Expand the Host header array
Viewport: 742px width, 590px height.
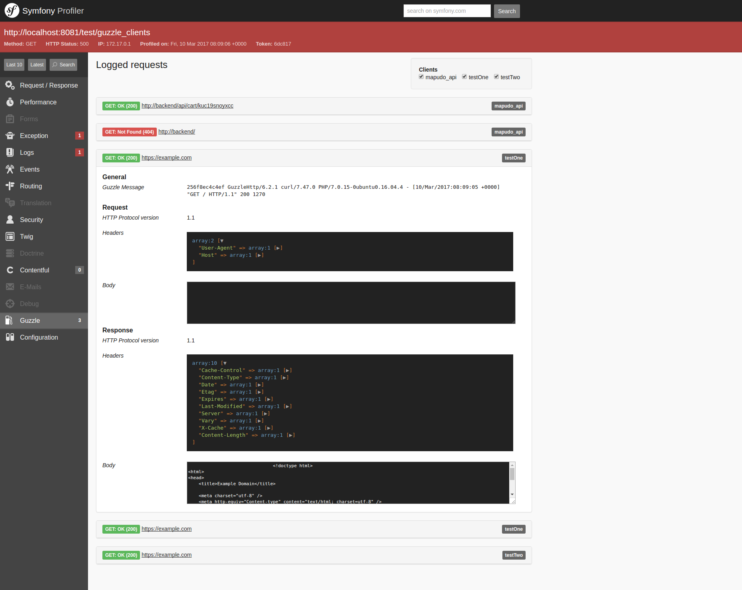(259, 255)
